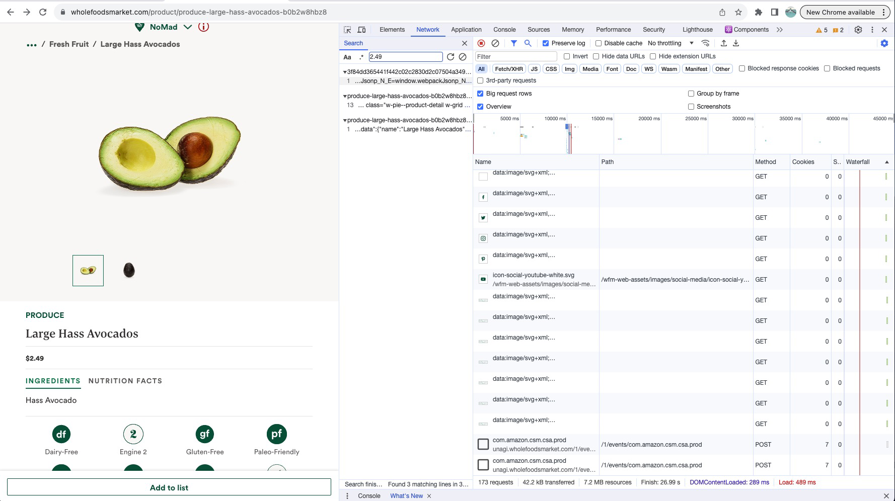Uncheck the Preserve log checkbox
895x501 pixels.
[546, 43]
